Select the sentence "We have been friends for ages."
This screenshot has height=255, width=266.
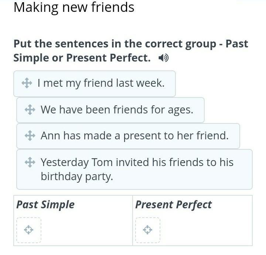[x=117, y=110]
